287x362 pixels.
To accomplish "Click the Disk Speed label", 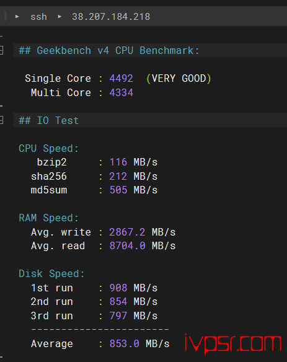I will point(51,274).
